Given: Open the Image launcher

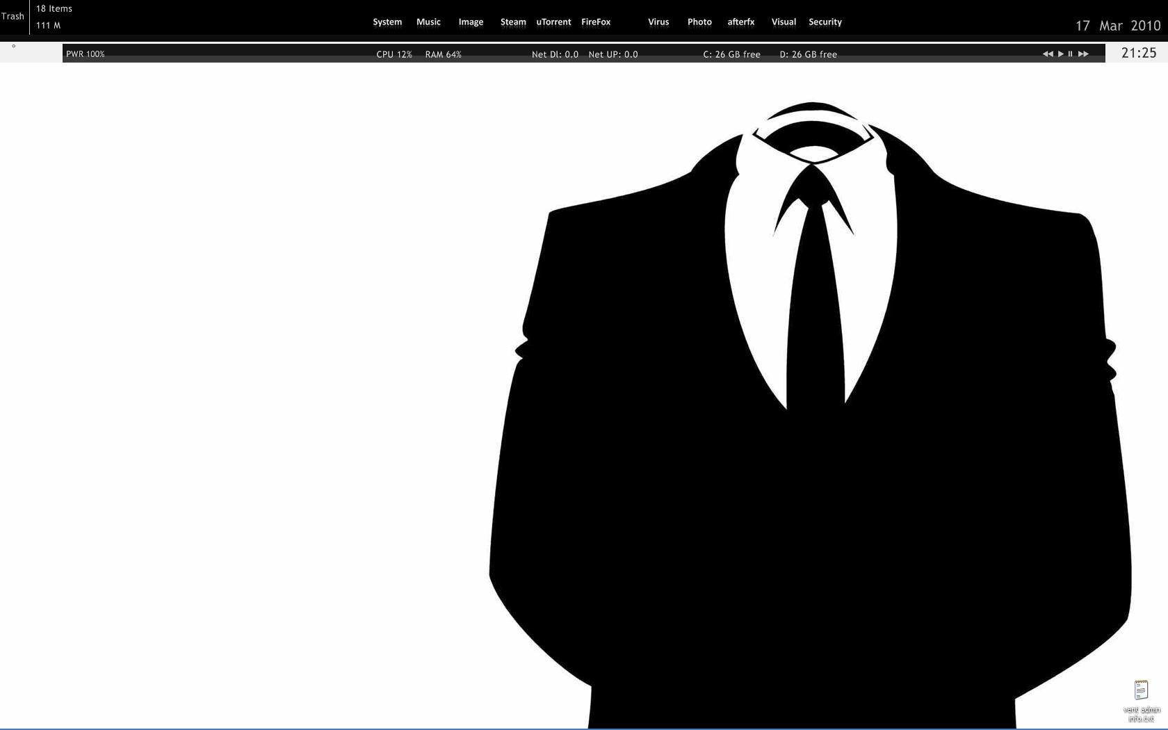Looking at the screenshot, I should click(x=471, y=22).
